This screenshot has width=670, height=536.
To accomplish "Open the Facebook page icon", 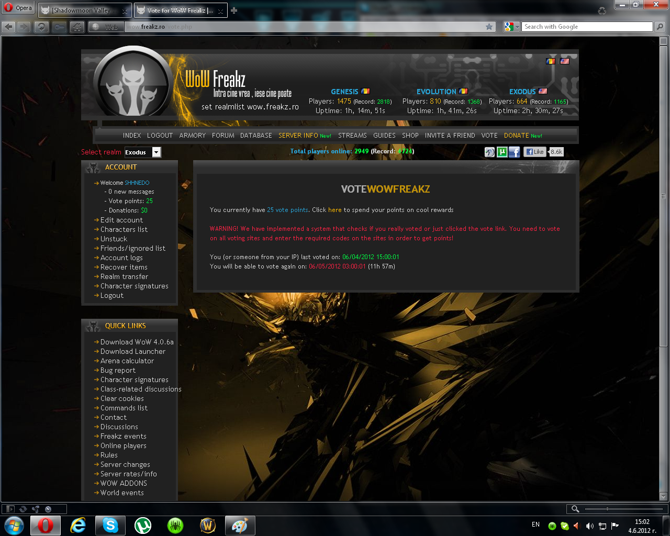I will [514, 152].
